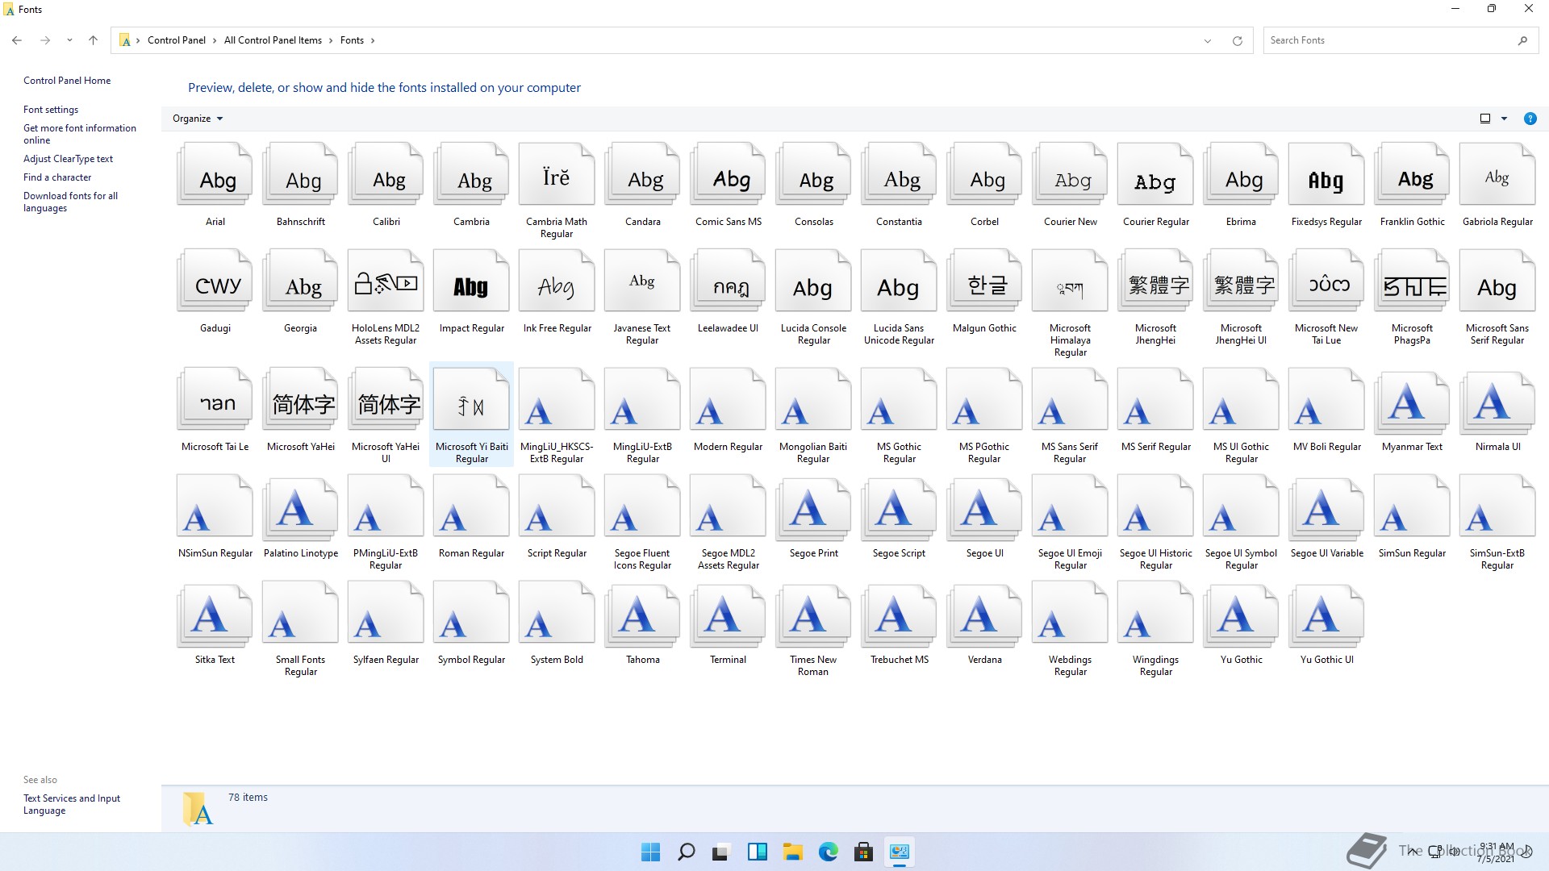Open Download fonts for all languages
The width and height of the screenshot is (1549, 871).
click(x=70, y=202)
